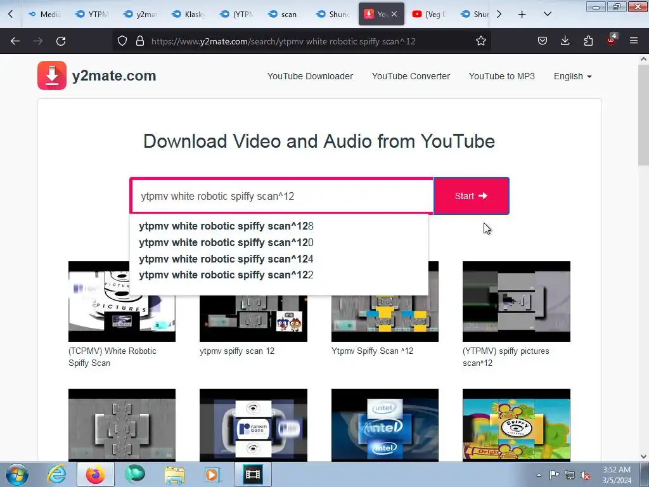Image resolution: width=649 pixels, height=487 pixels.
Task: Switch to the Klasky tab
Action: (x=188, y=14)
